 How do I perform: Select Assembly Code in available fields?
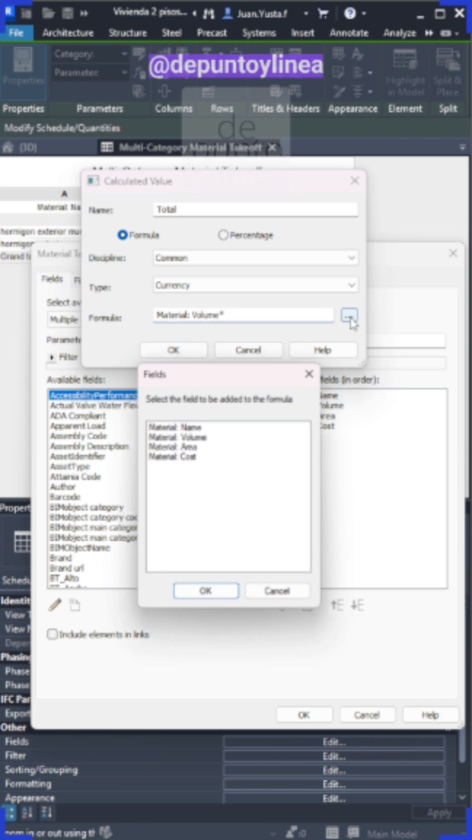[x=78, y=436]
